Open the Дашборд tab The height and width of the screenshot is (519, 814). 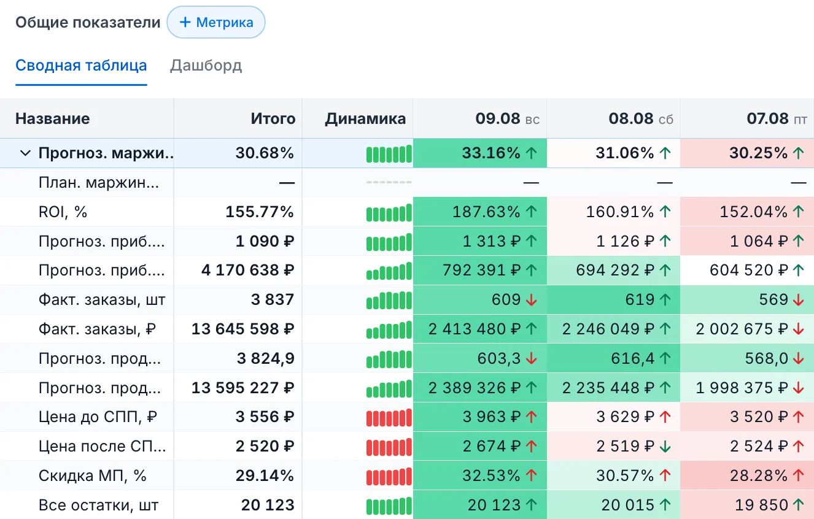click(206, 66)
